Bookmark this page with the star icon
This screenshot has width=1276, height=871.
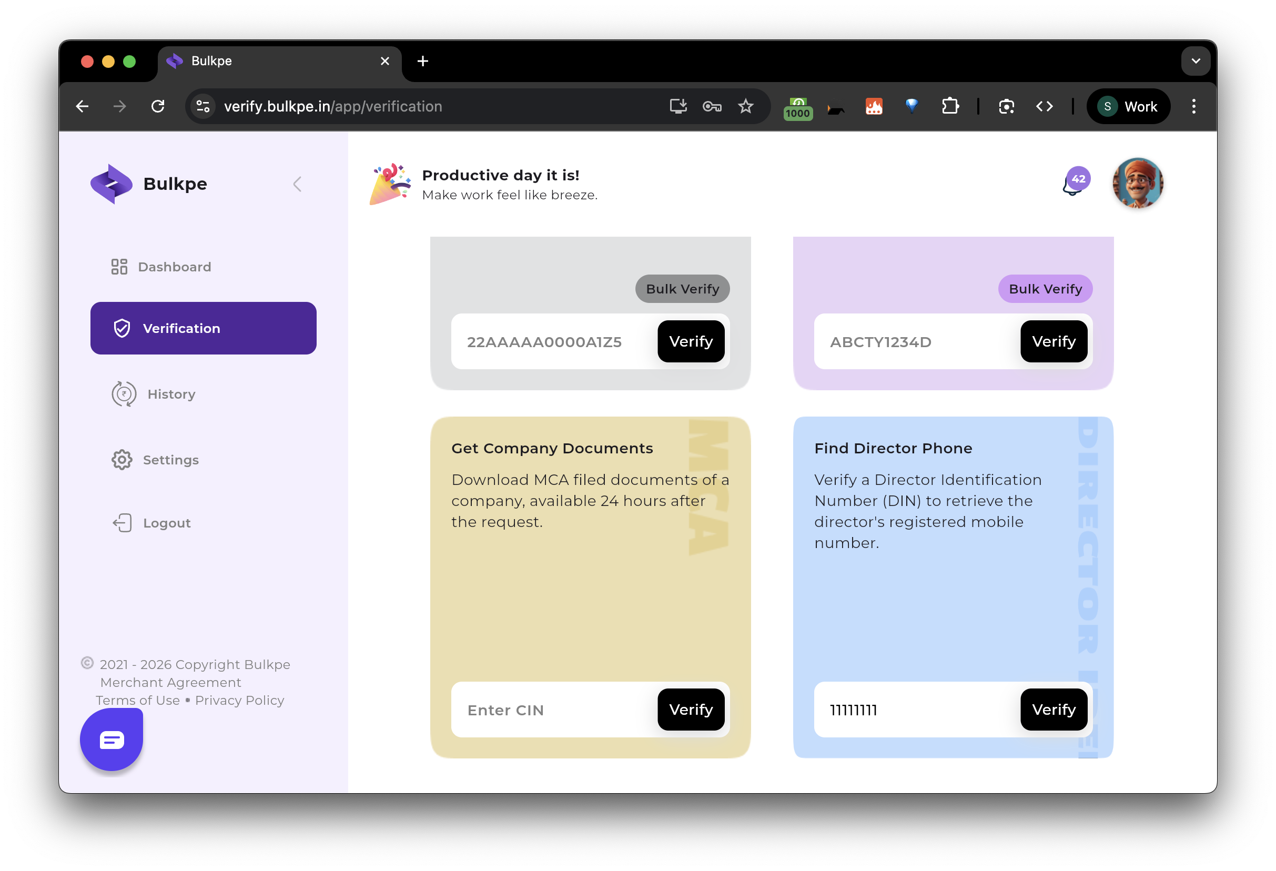pyautogui.click(x=745, y=107)
